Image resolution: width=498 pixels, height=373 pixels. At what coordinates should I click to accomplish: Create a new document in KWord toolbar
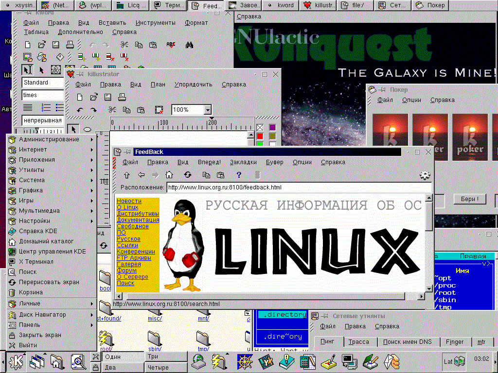click(28, 45)
